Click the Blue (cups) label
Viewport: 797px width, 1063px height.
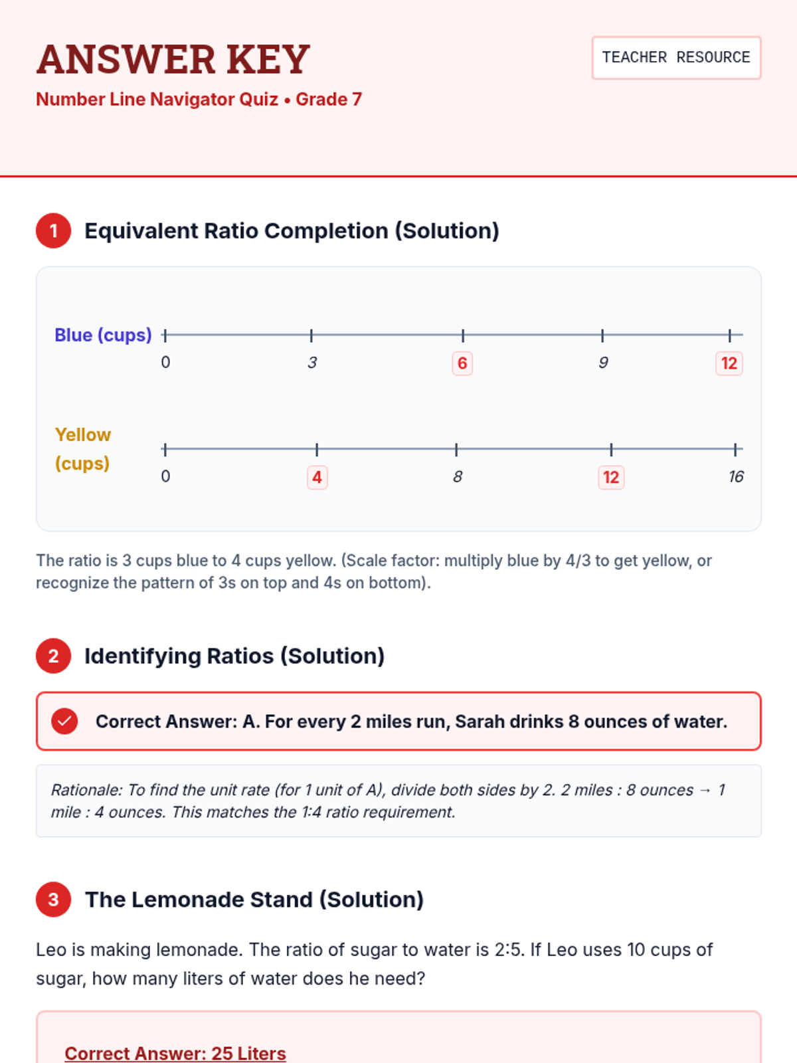[x=103, y=335]
